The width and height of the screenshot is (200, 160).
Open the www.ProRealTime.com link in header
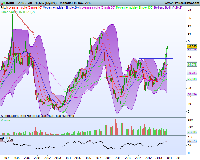(x=182, y=3)
